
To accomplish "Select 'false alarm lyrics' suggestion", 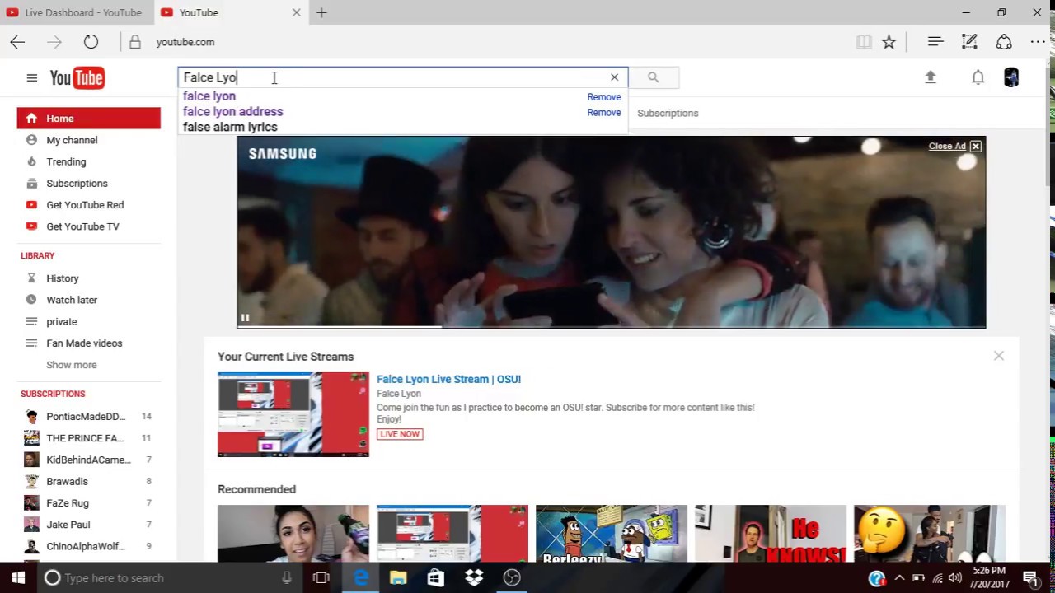I will 230,128.
